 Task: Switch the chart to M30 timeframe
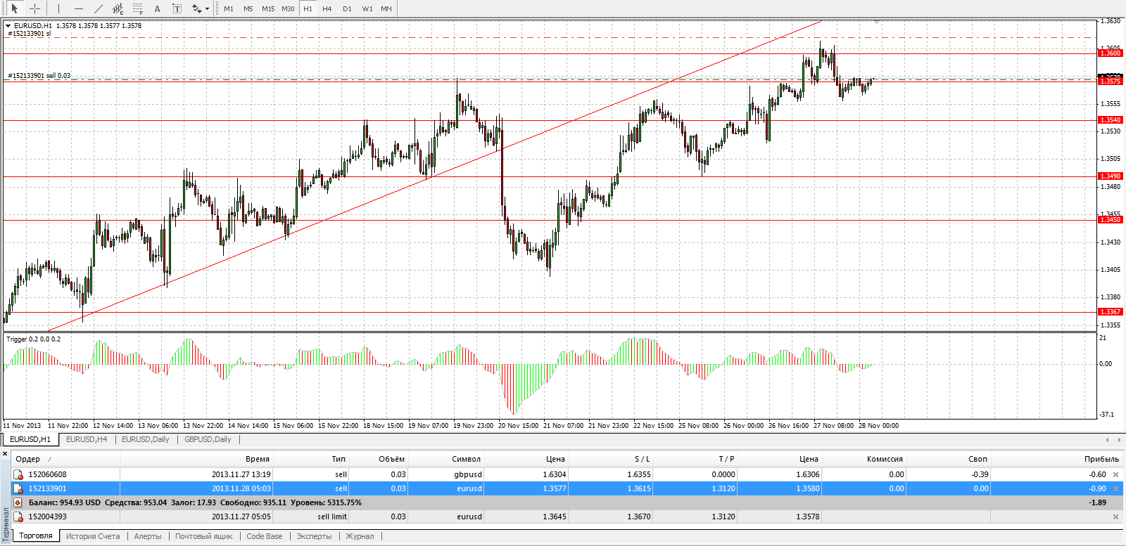tap(288, 8)
